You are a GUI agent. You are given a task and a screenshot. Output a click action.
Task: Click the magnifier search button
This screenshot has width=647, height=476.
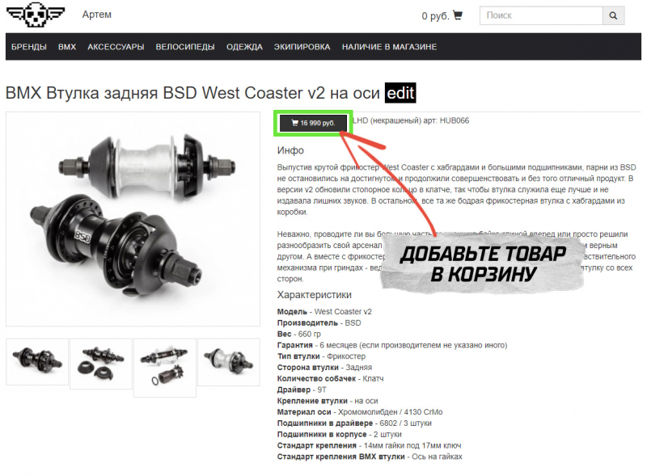pos(613,15)
